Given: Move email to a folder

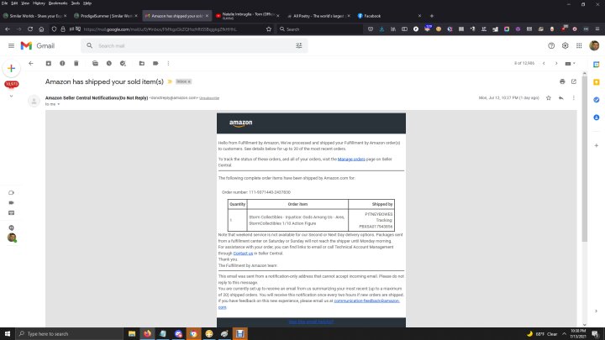Looking at the screenshot, I should [x=142, y=63].
